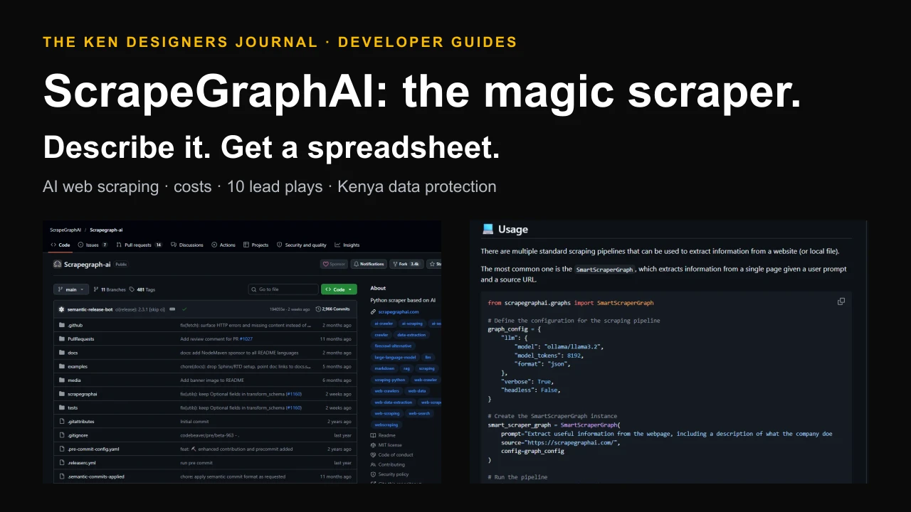Click the book icon beside Readme

point(373,435)
